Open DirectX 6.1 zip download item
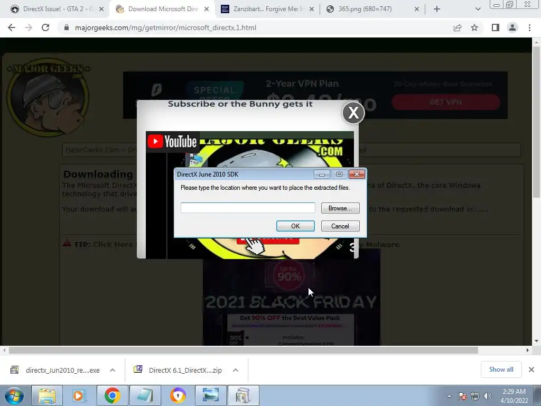The width and height of the screenshot is (541, 406). [x=185, y=370]
